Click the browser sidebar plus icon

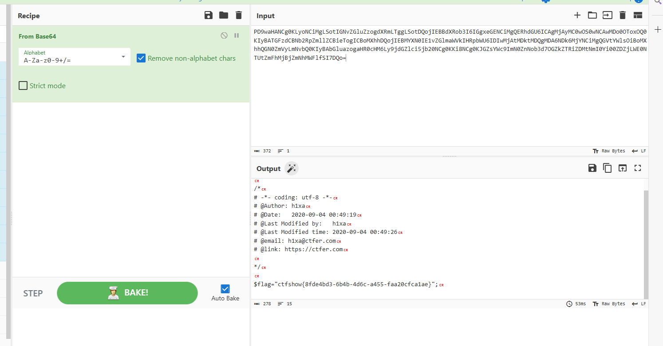pos(658,29)
